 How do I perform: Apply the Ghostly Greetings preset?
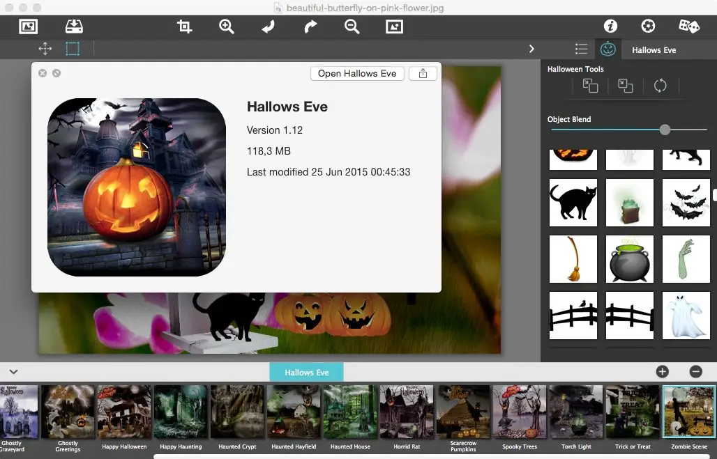pyautogui.click(x=68, y=419)
